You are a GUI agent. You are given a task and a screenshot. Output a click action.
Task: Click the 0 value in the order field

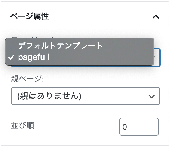pos(125,127)
